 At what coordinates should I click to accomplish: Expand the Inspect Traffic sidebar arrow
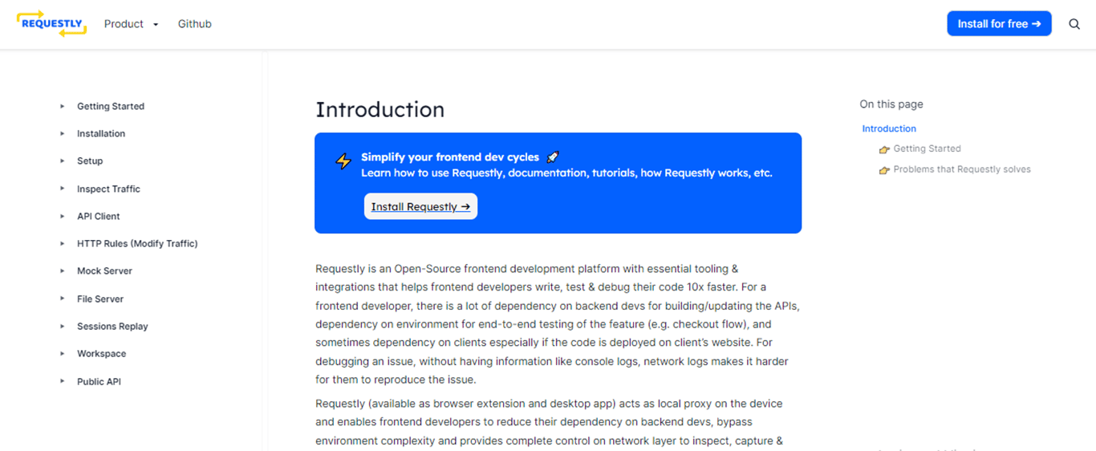(63, 189)
